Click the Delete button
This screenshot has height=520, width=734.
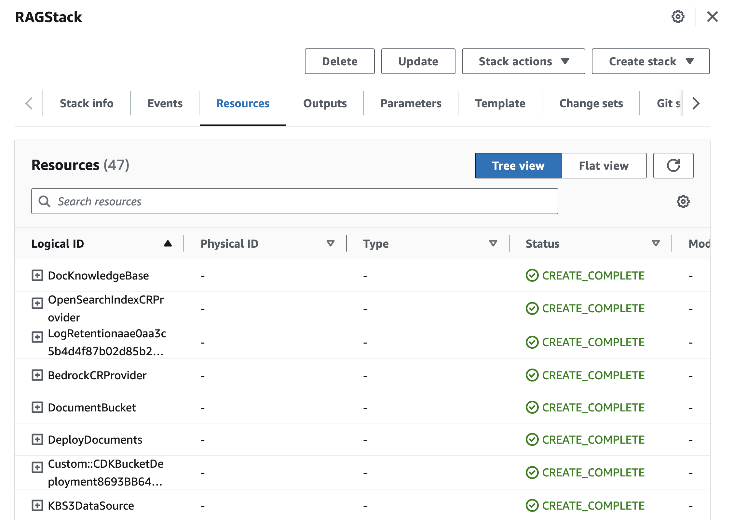(x=339, y=61)
